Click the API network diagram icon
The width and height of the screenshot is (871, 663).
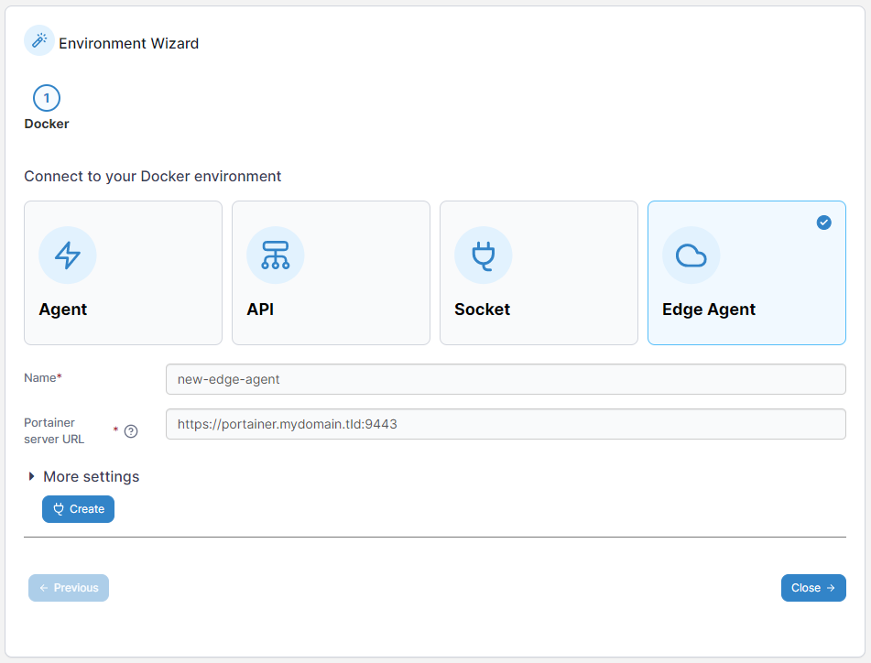pyautogui.click(x=276, y=255)
